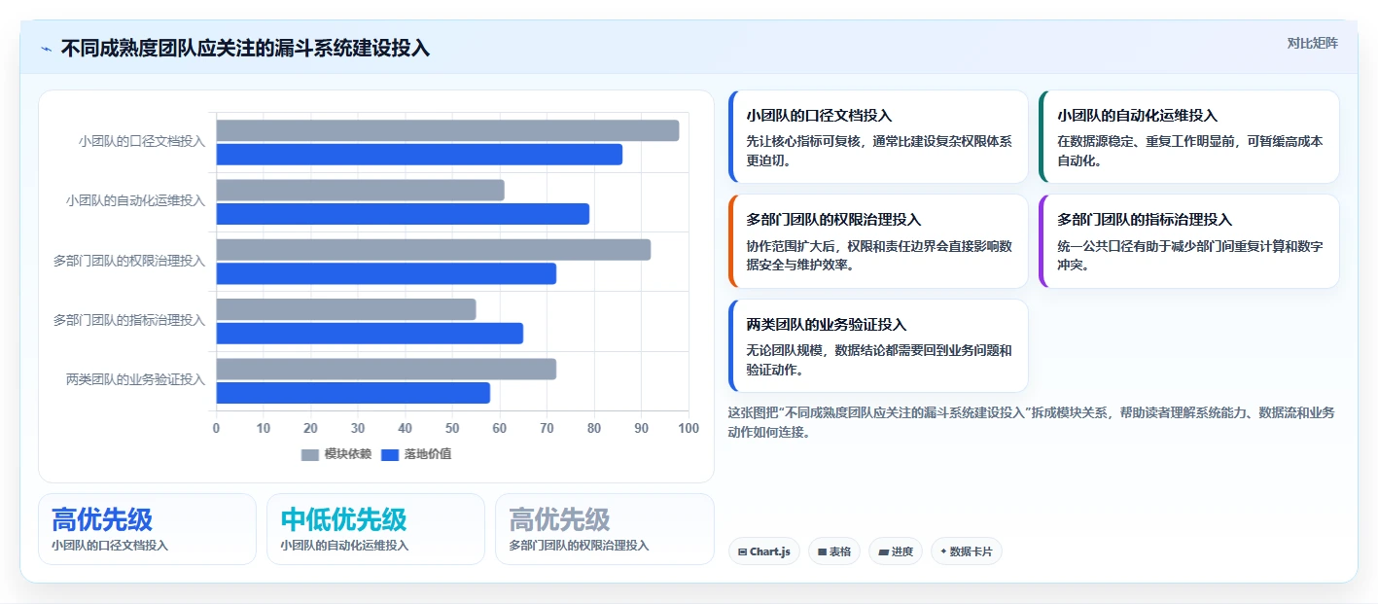The image size is (1378, 604).
Task: Click the blue bar for 多部门团队的指标治理投入
Action: pos(370,333)
